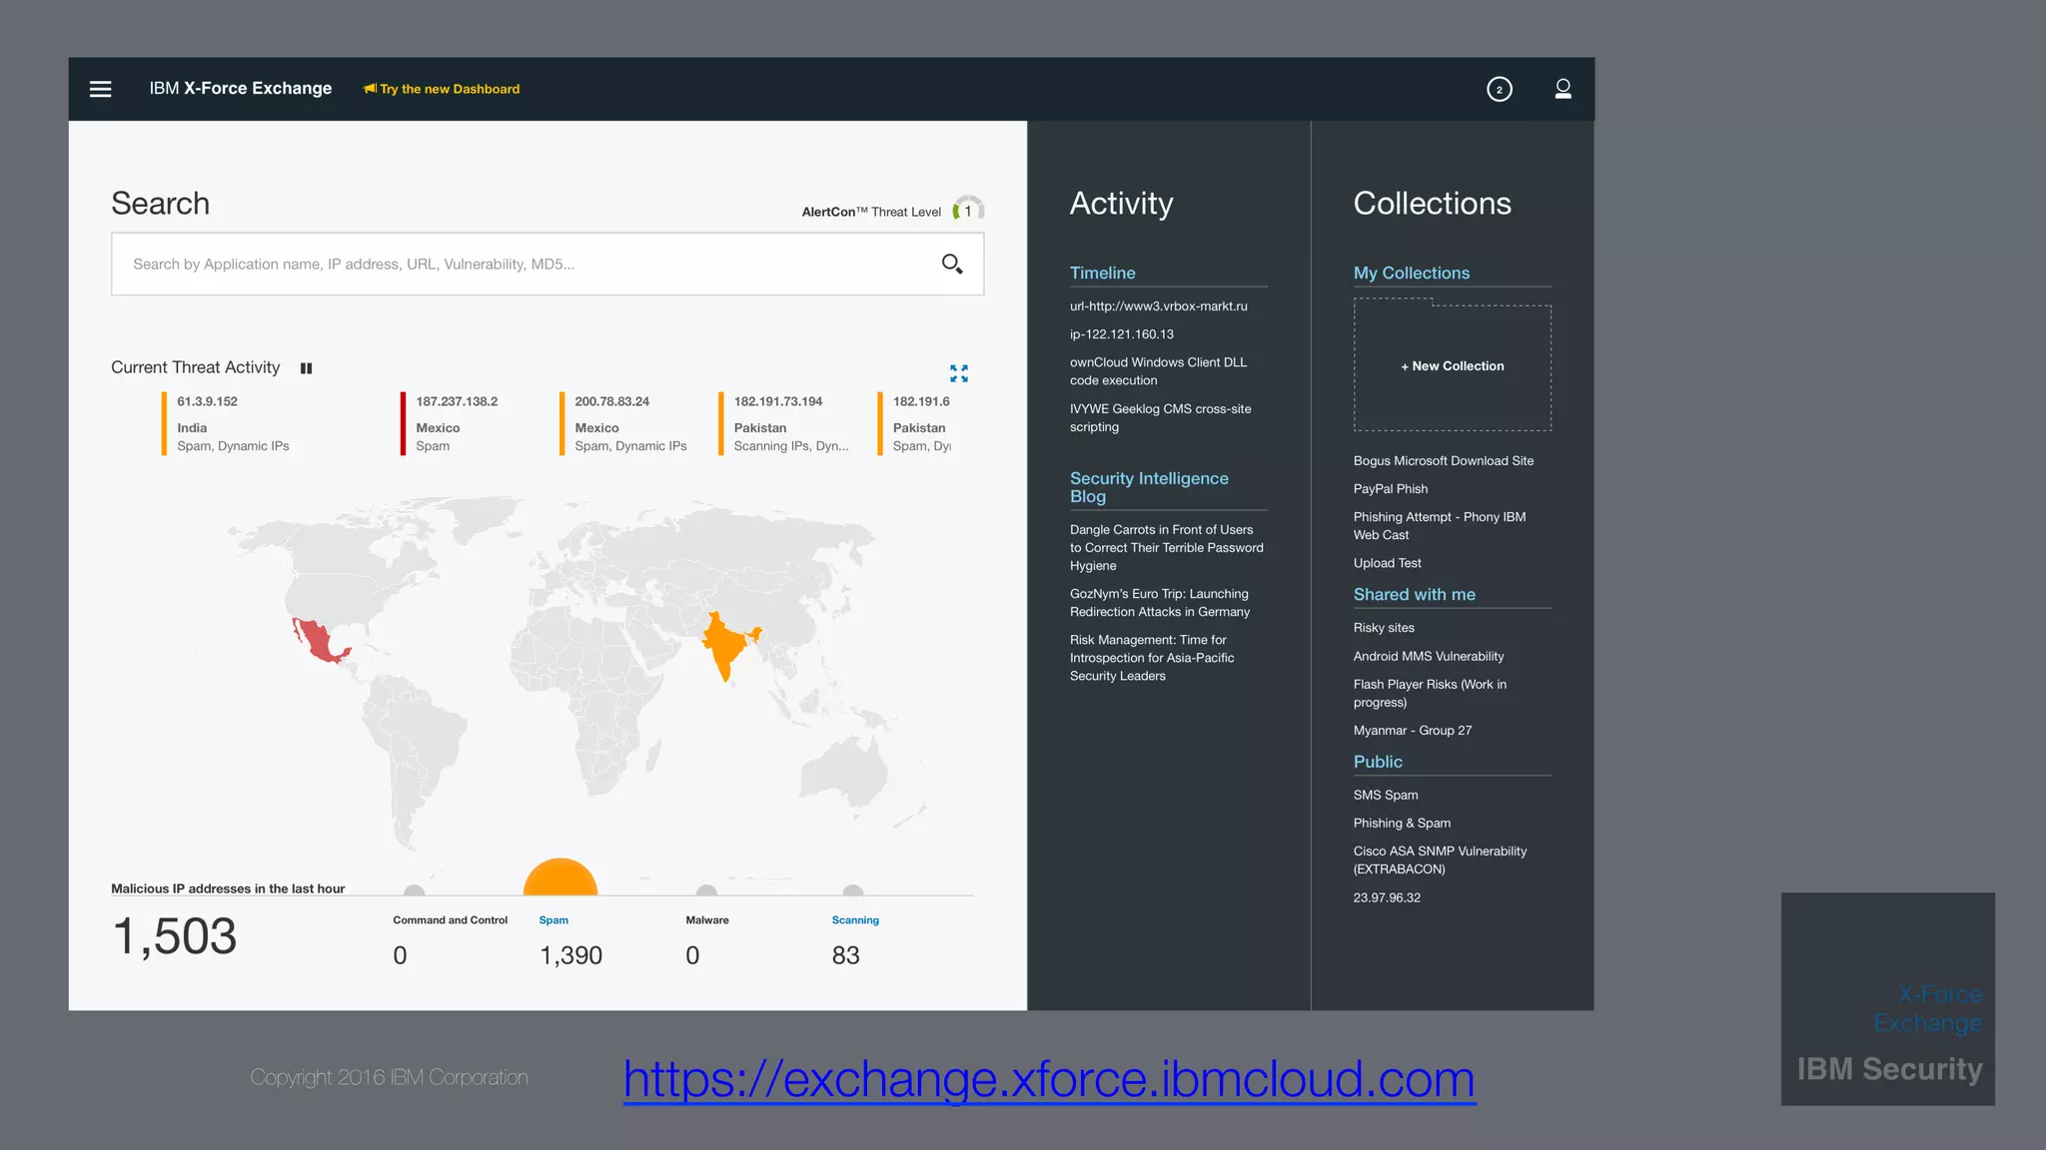Pause the Current Threat Activity feed

pyautogui.click(x=306, y=368)
